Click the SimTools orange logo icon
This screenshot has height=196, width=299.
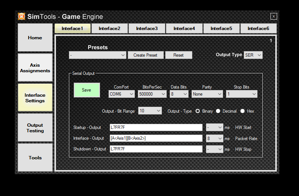tap(21, 16)
